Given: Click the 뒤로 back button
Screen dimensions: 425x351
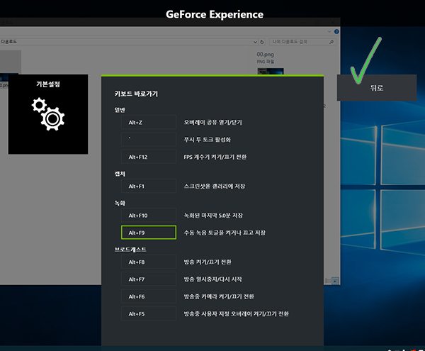Looking at the screenshot, I should coord(377,88).
